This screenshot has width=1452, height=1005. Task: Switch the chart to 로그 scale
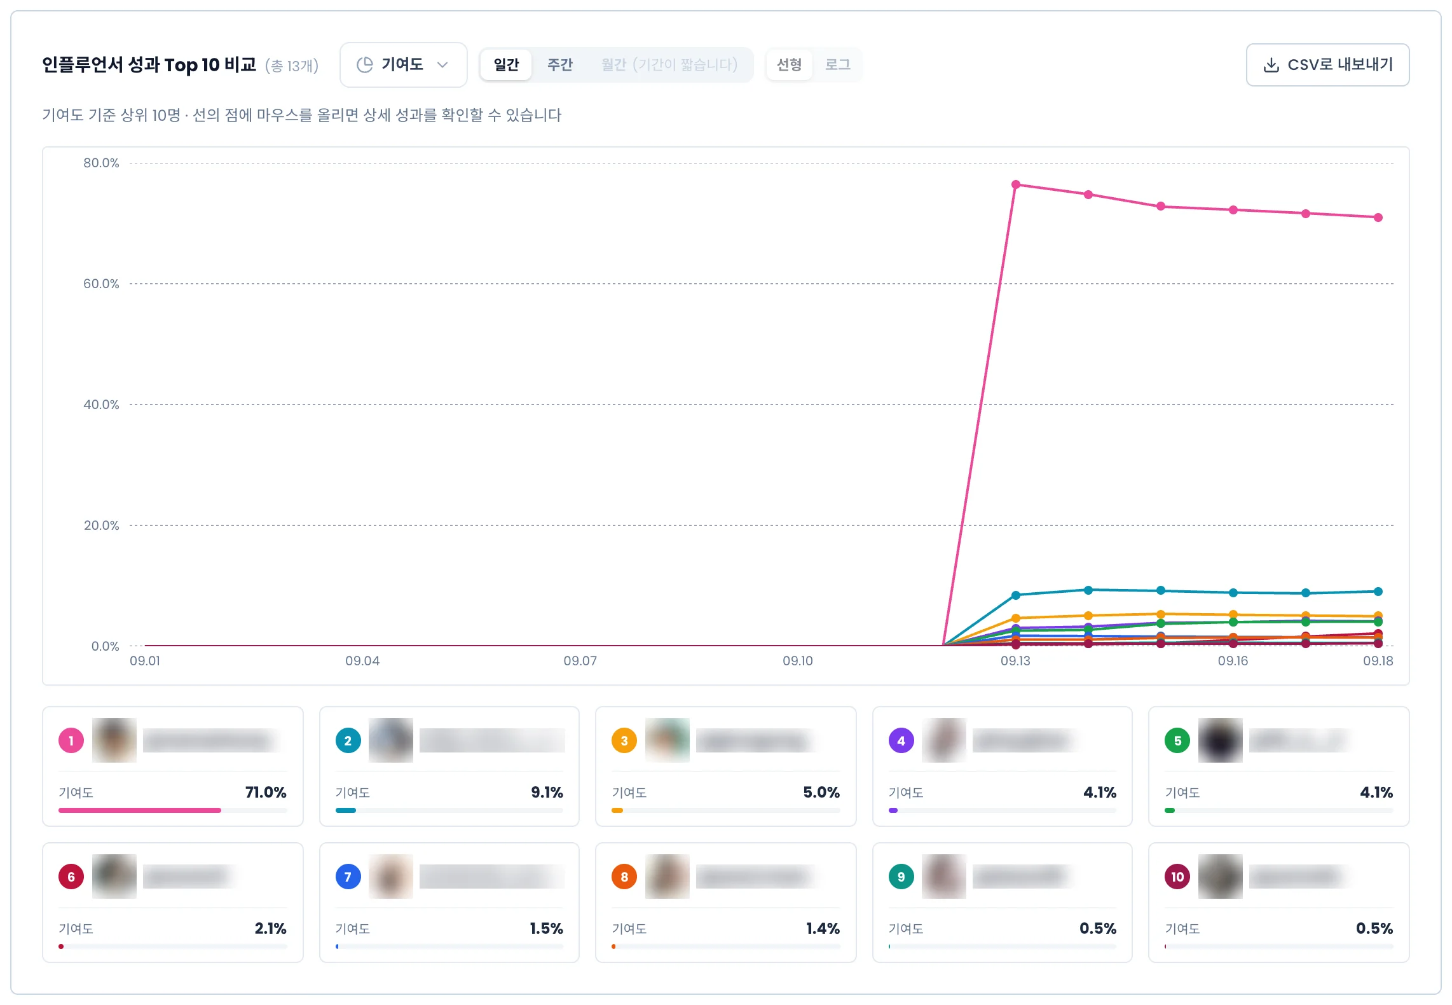[x=837, y=65]
